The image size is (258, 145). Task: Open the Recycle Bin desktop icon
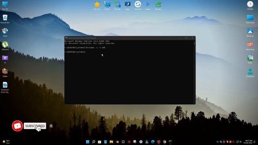(x=5, y=19)
